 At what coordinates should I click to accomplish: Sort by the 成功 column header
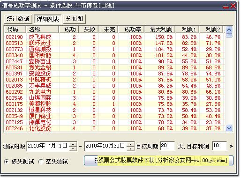[x=69, y=30]
